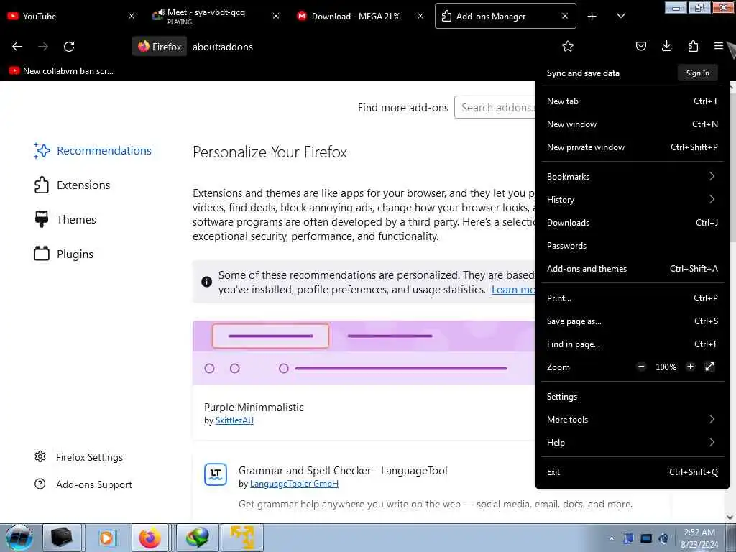Image resolution: width=736 pixels, height=552 pixels.
Task: Open the list all tabs dropdown arrow
Action: point(620,16)
